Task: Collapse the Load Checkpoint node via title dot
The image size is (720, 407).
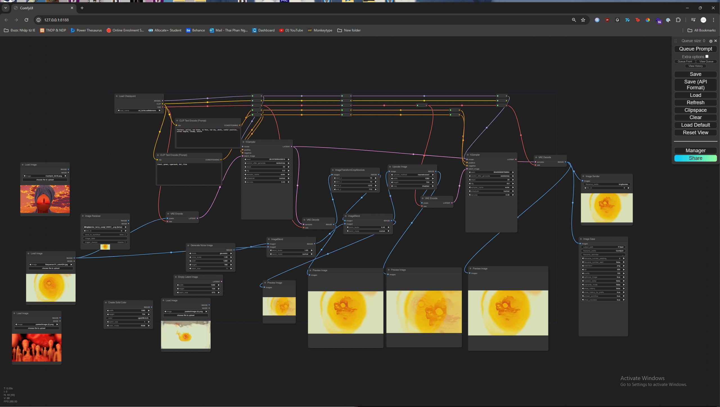Action: 117,96
